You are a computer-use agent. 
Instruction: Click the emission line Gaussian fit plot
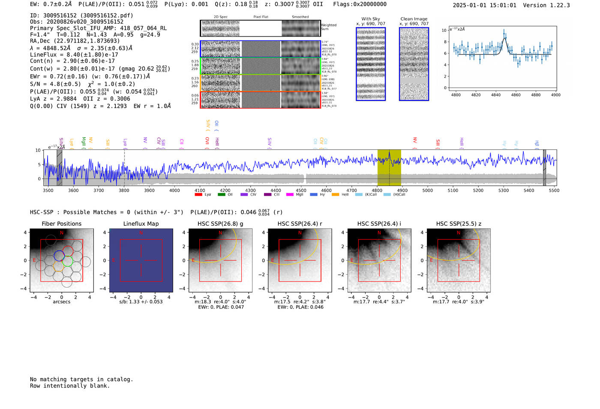(502, 58)
